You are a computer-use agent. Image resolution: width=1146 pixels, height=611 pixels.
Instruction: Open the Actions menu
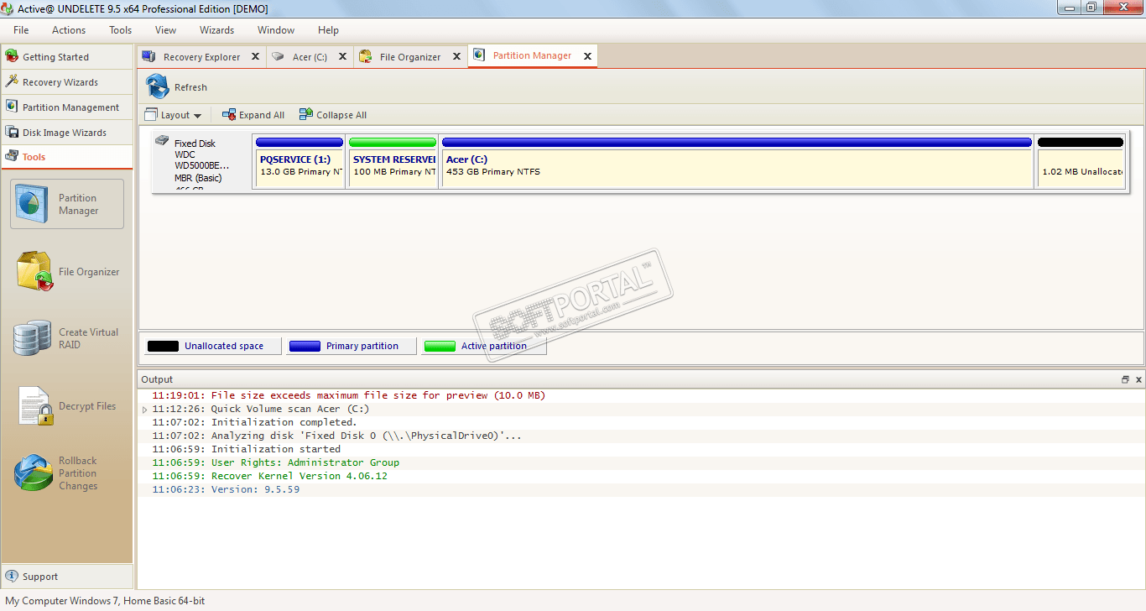69,29
